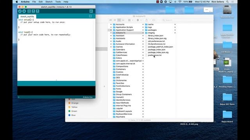
Task: Open the Arduino application menu
Action: click(x=25, y=2)
